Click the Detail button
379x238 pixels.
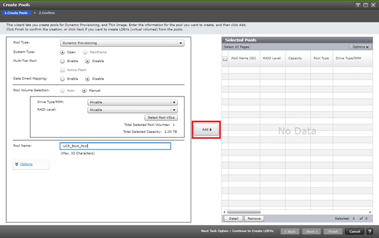point(233,219)
